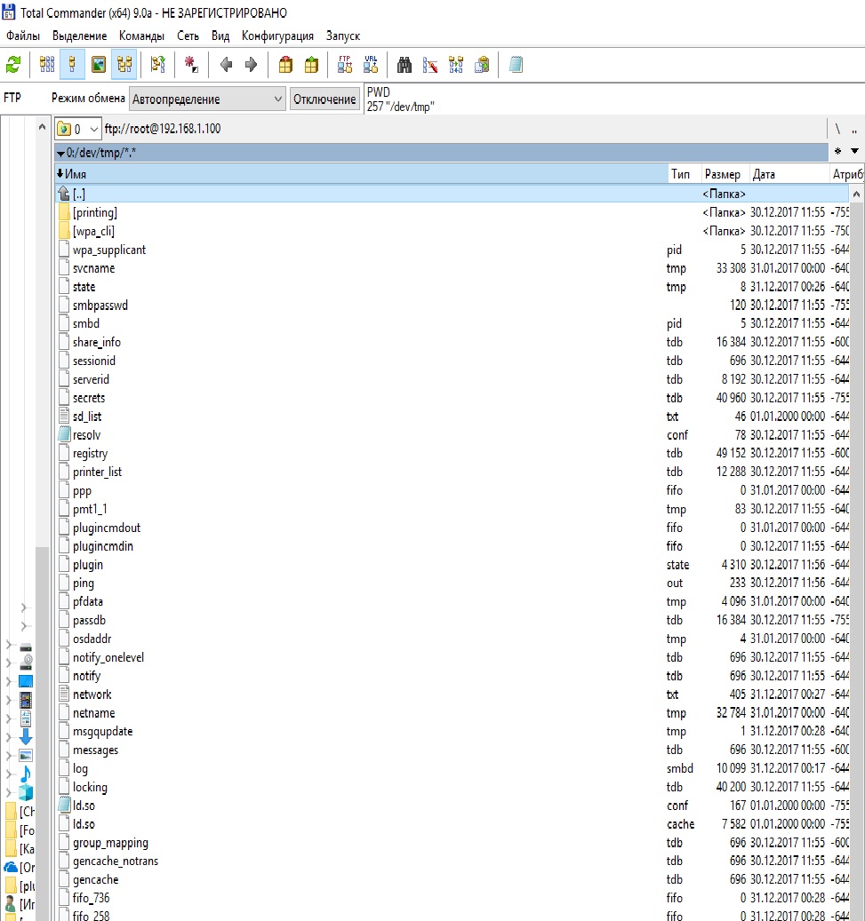Image resolution: width=865 pixels, height=921 pixels.
Task: Select the 3D objects cube icon in tree
Action: (26, 792)
